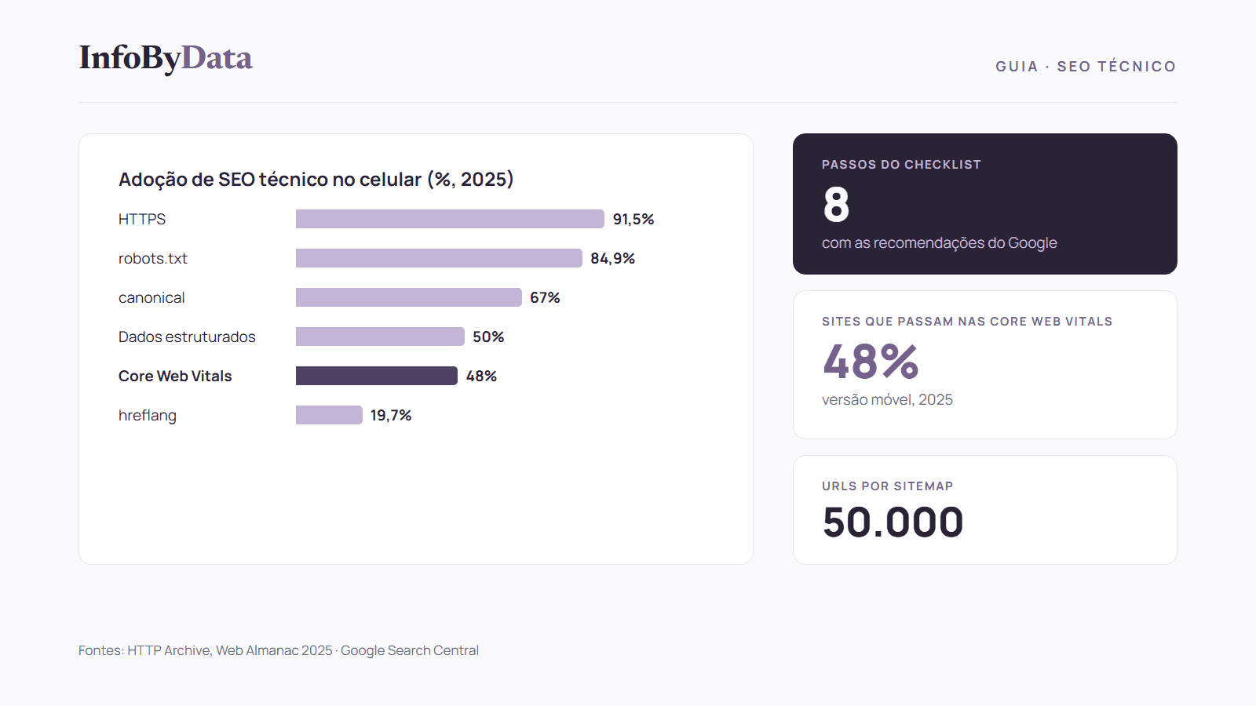The height and width of the screenshot is (706, 1256).
Task: Select the robots.txt bar
Action: coord(439,258)
